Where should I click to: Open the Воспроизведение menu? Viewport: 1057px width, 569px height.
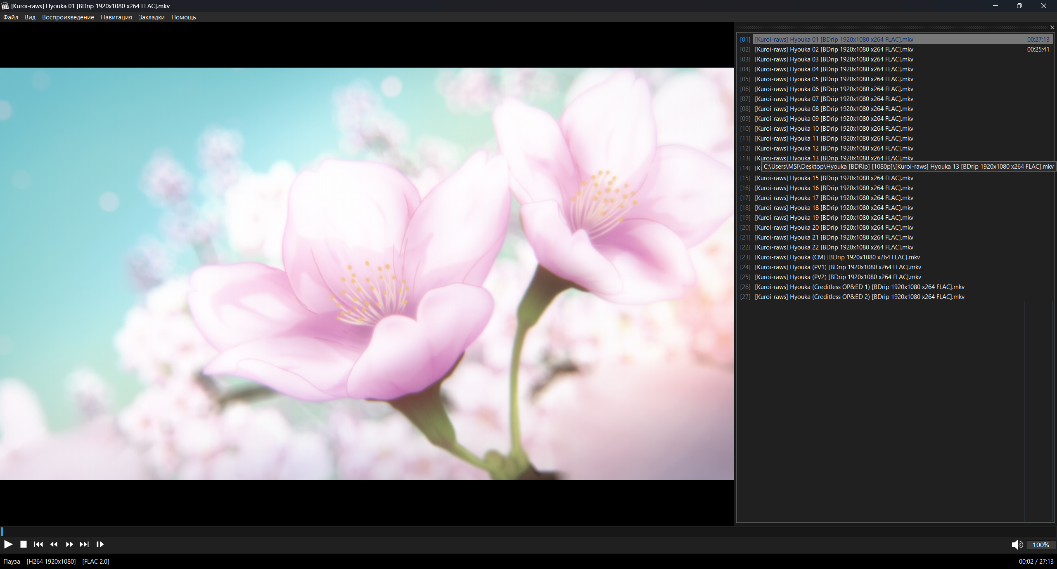coord(68,17)
